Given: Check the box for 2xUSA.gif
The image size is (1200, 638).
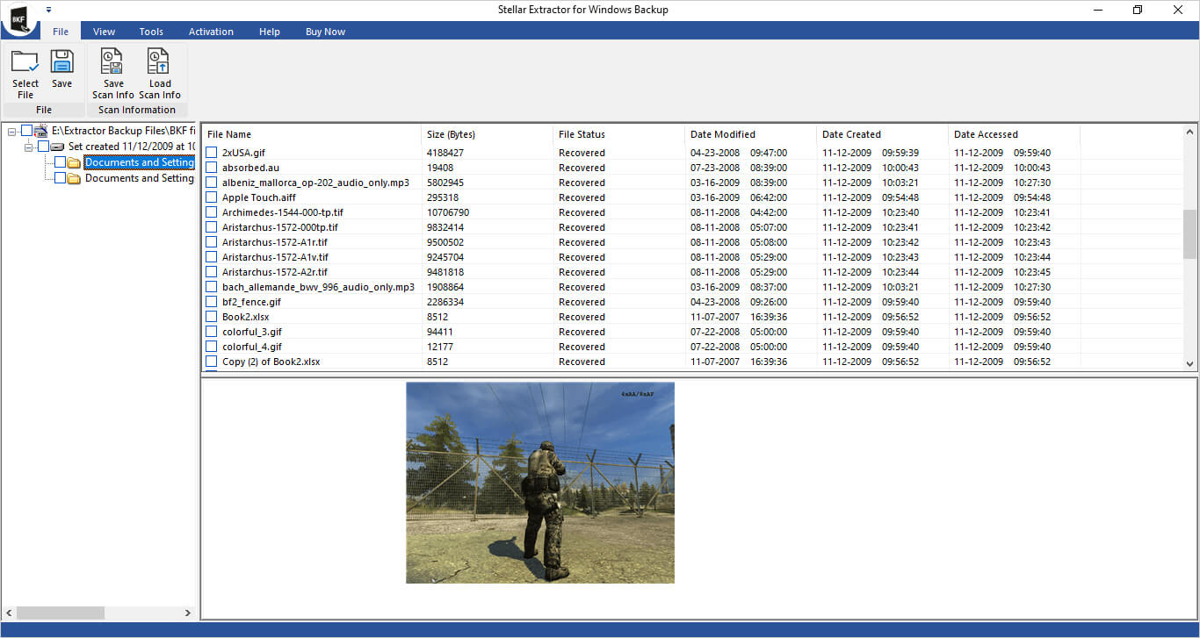Looking at the screenshot, I should point(211,153).
